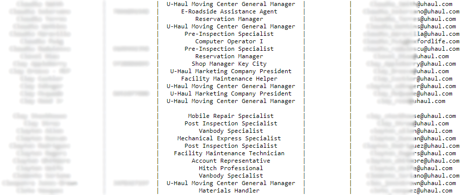Select Reservation Manager below E-Roadside Assistance Agent
Viewport: 461px width, 195px height.
tap(229, 19)
